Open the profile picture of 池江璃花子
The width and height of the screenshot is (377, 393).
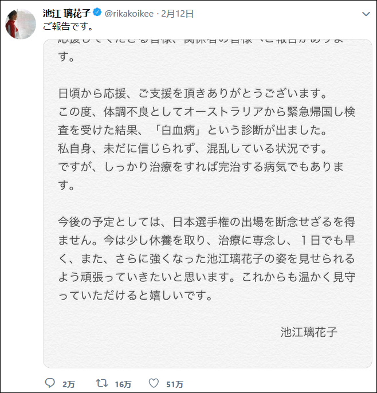pos(18,24)
